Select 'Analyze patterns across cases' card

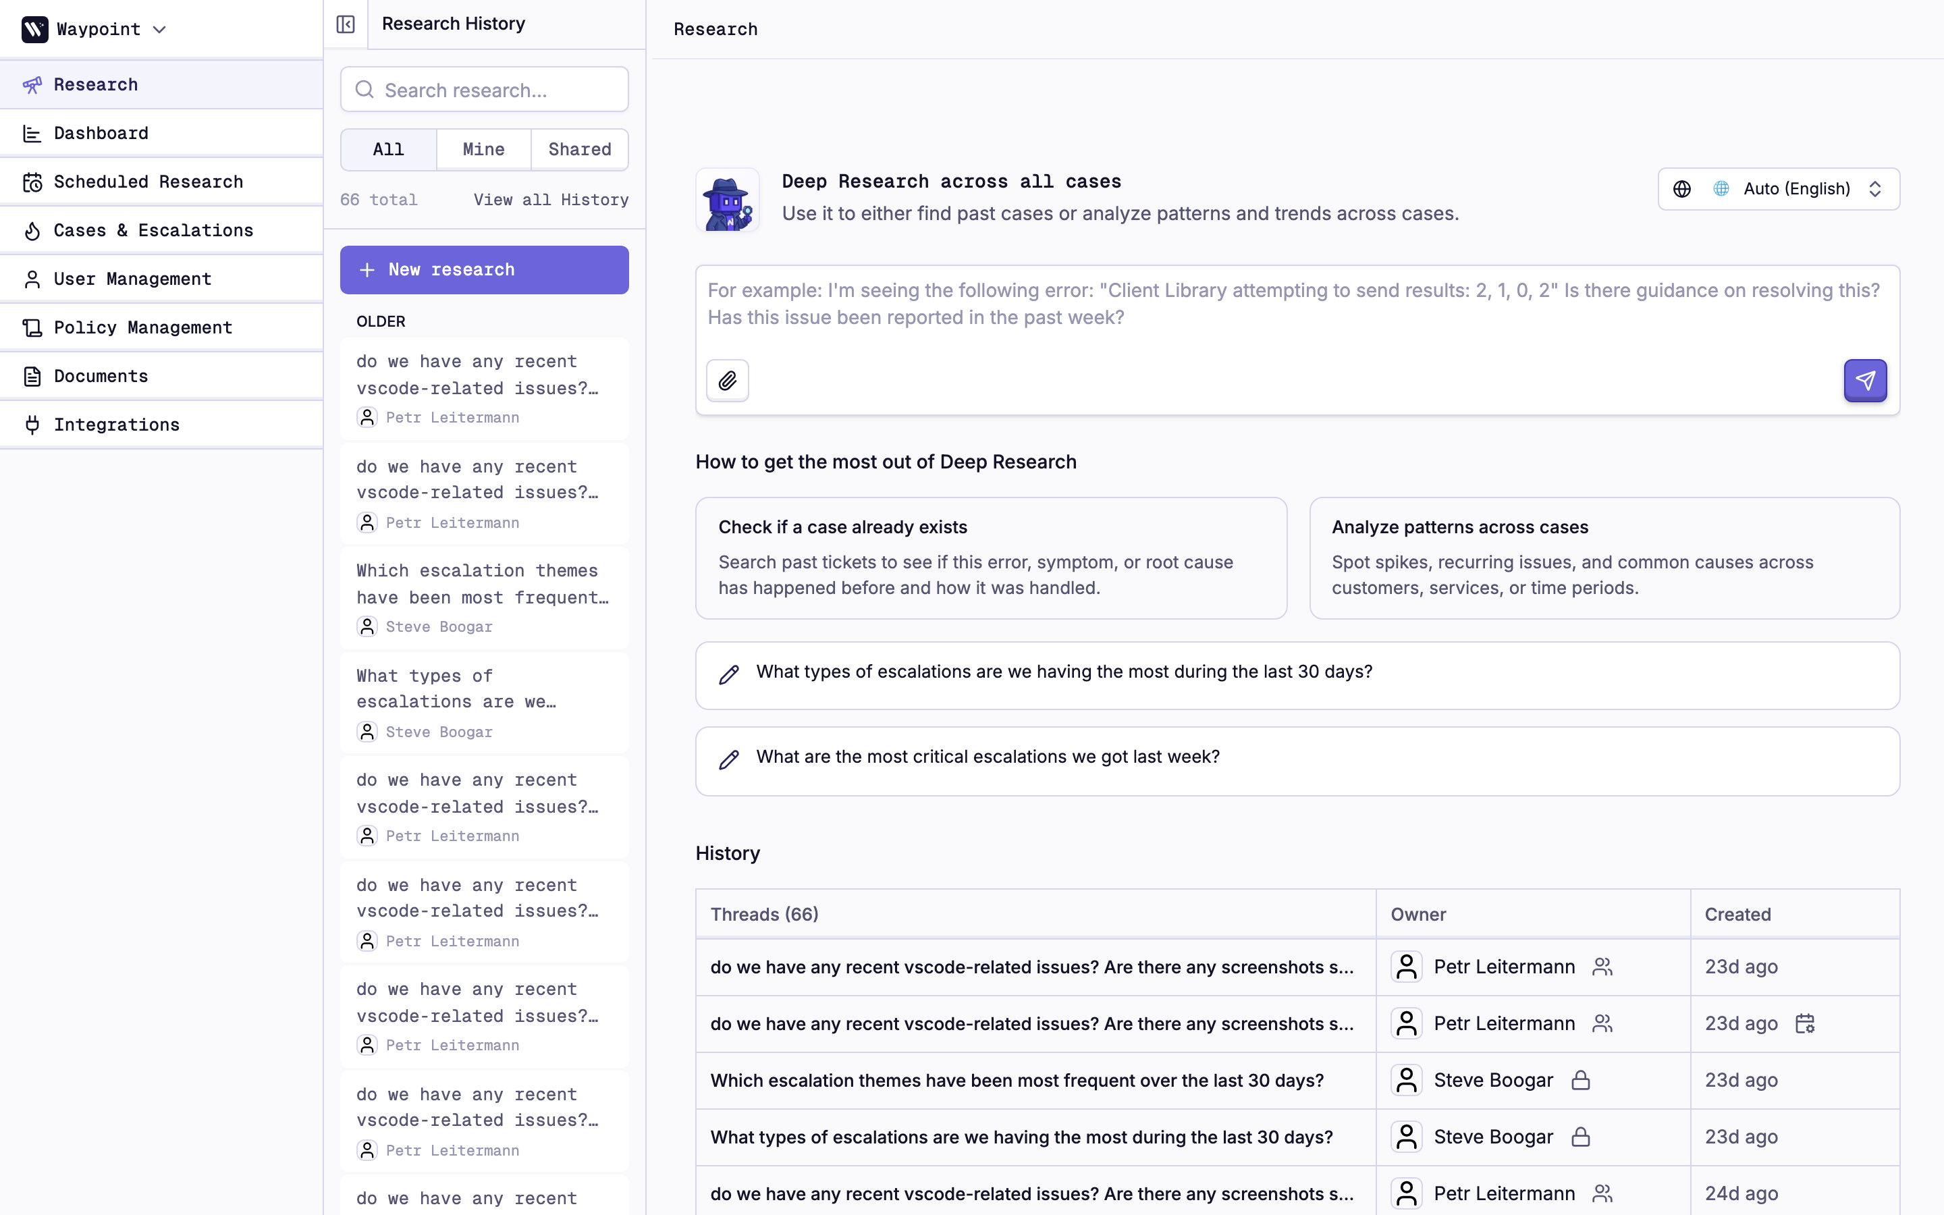point(1604,558)
